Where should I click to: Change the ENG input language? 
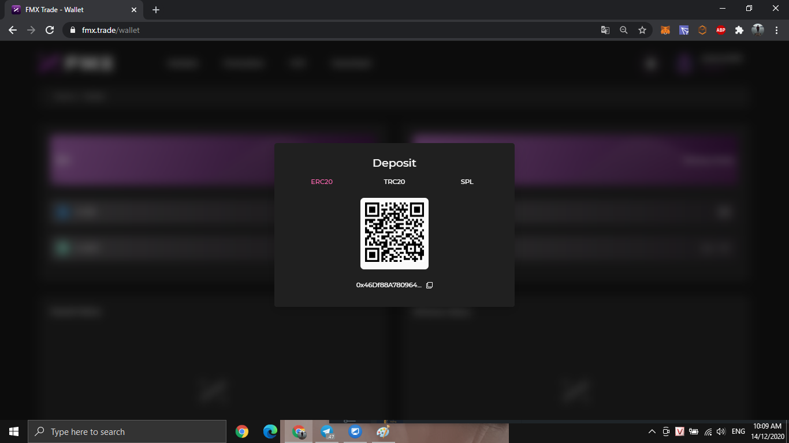point(738,431)
